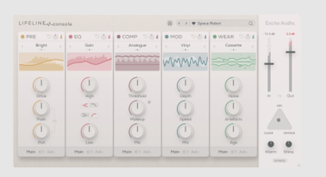Toggle the PRE module power button
This screenshot has height=177, width=326.
point(55,36)
